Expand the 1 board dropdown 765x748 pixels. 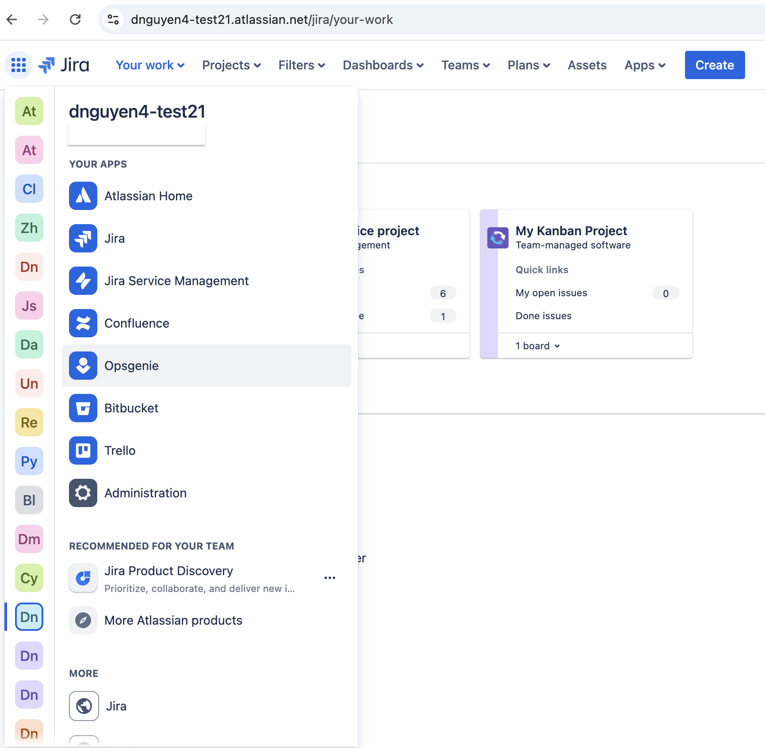tap(538, 346)
